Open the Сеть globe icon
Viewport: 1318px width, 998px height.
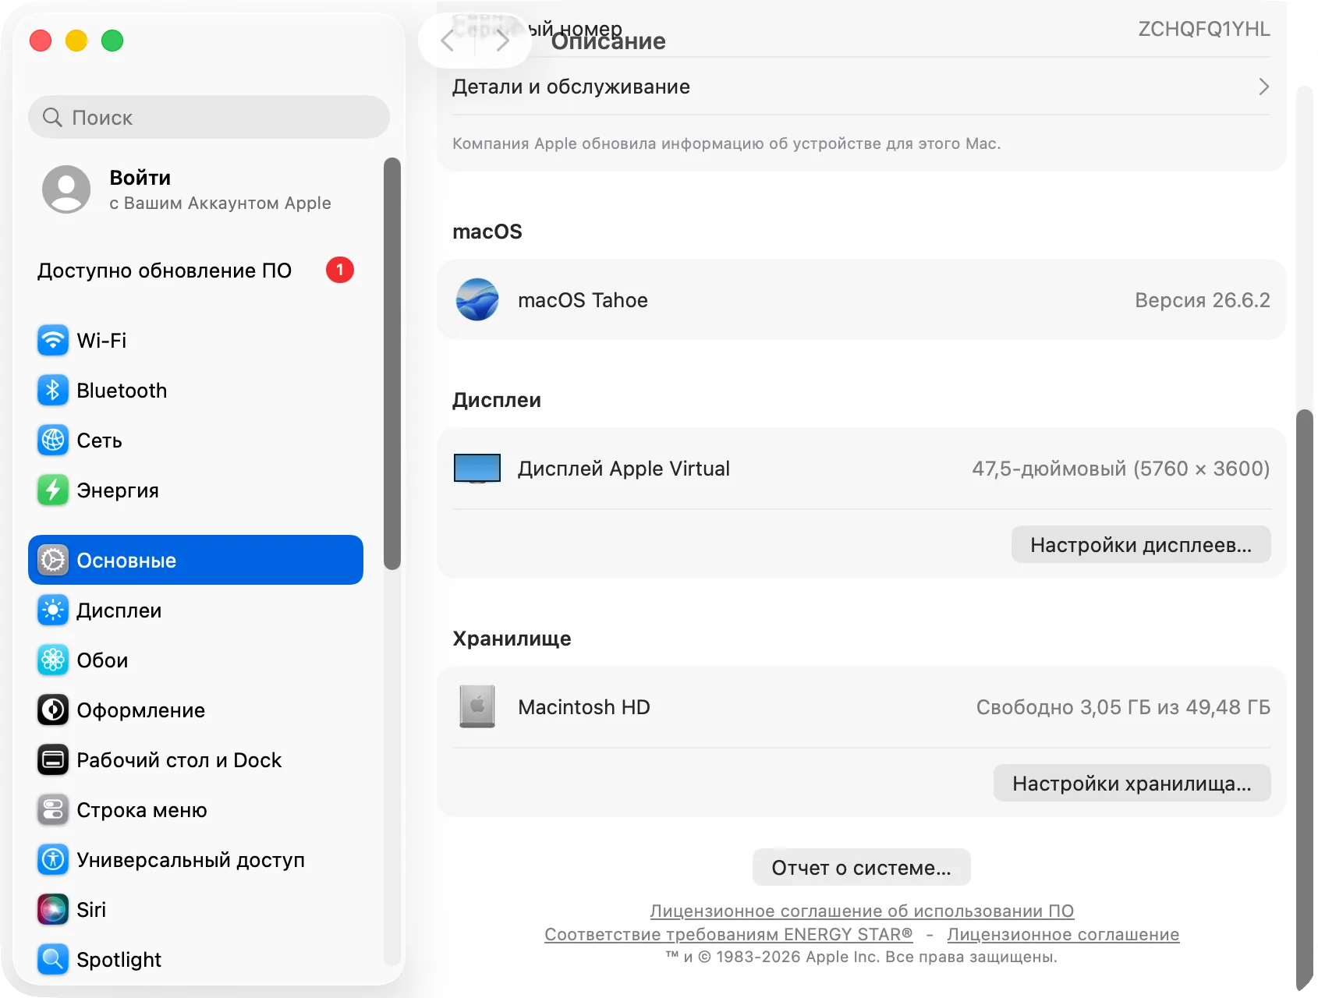[53, 441]
